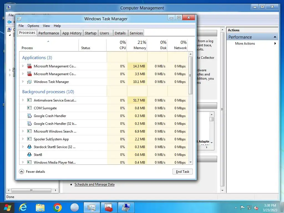Sort by Network column header
Image resolution: width=284 pixels, height=213 pixels.
(x=177, y=45)
